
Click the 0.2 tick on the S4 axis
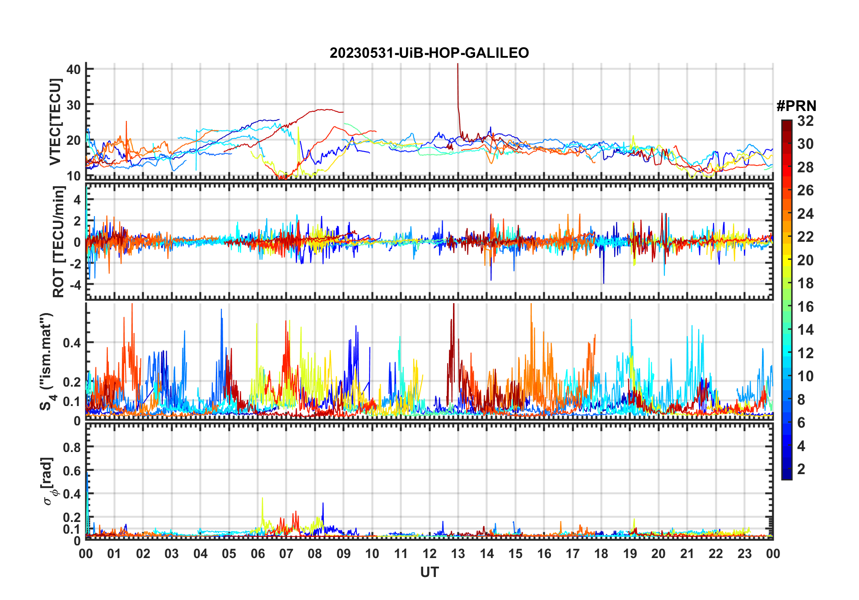tap(72, 382)
